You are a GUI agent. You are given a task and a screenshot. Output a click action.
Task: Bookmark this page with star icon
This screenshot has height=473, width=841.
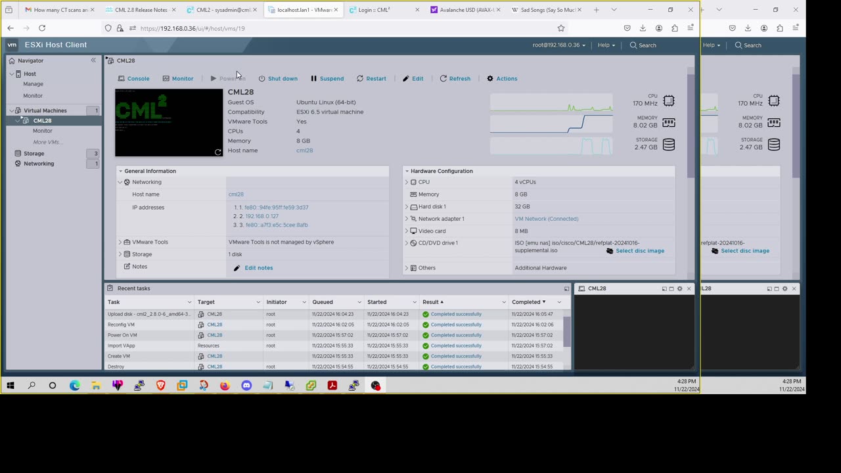tap(561, 28)
